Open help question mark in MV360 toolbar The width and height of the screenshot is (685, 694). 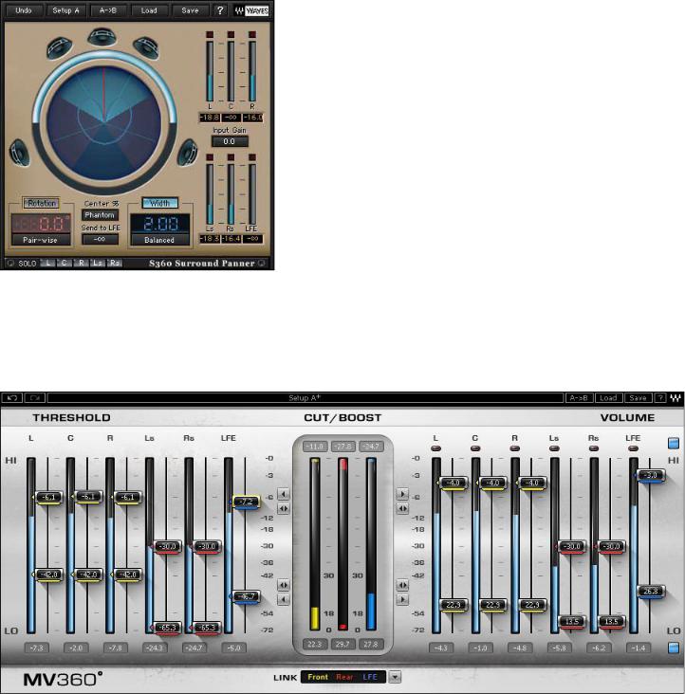coord(659,398)
